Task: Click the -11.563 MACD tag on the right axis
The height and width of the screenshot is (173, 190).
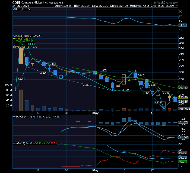Action: [183, 138]
